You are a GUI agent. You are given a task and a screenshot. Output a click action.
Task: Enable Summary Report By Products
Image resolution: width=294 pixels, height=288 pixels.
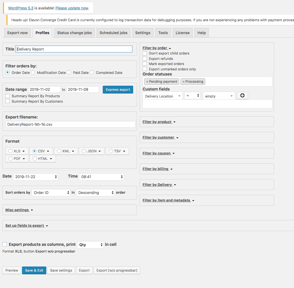coord(8,96)
